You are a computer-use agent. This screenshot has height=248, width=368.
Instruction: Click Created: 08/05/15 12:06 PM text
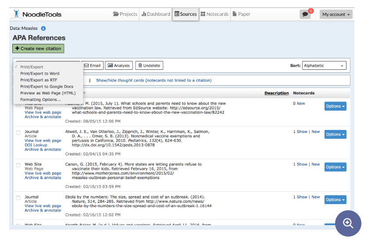pos(93,121)
